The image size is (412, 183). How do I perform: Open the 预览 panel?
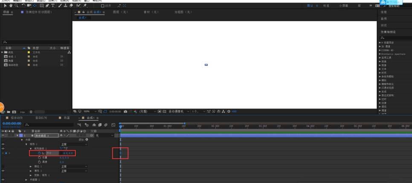pyautogui.click(x=383, y=26)
